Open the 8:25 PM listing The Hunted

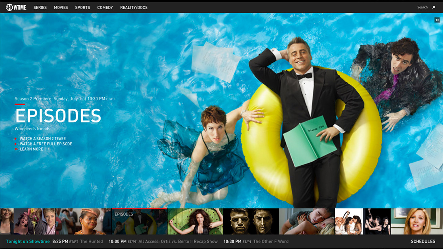point(78,242)
